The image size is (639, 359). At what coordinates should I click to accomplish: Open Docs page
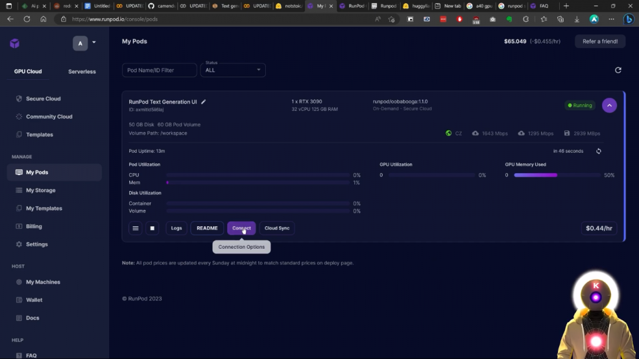32,318
